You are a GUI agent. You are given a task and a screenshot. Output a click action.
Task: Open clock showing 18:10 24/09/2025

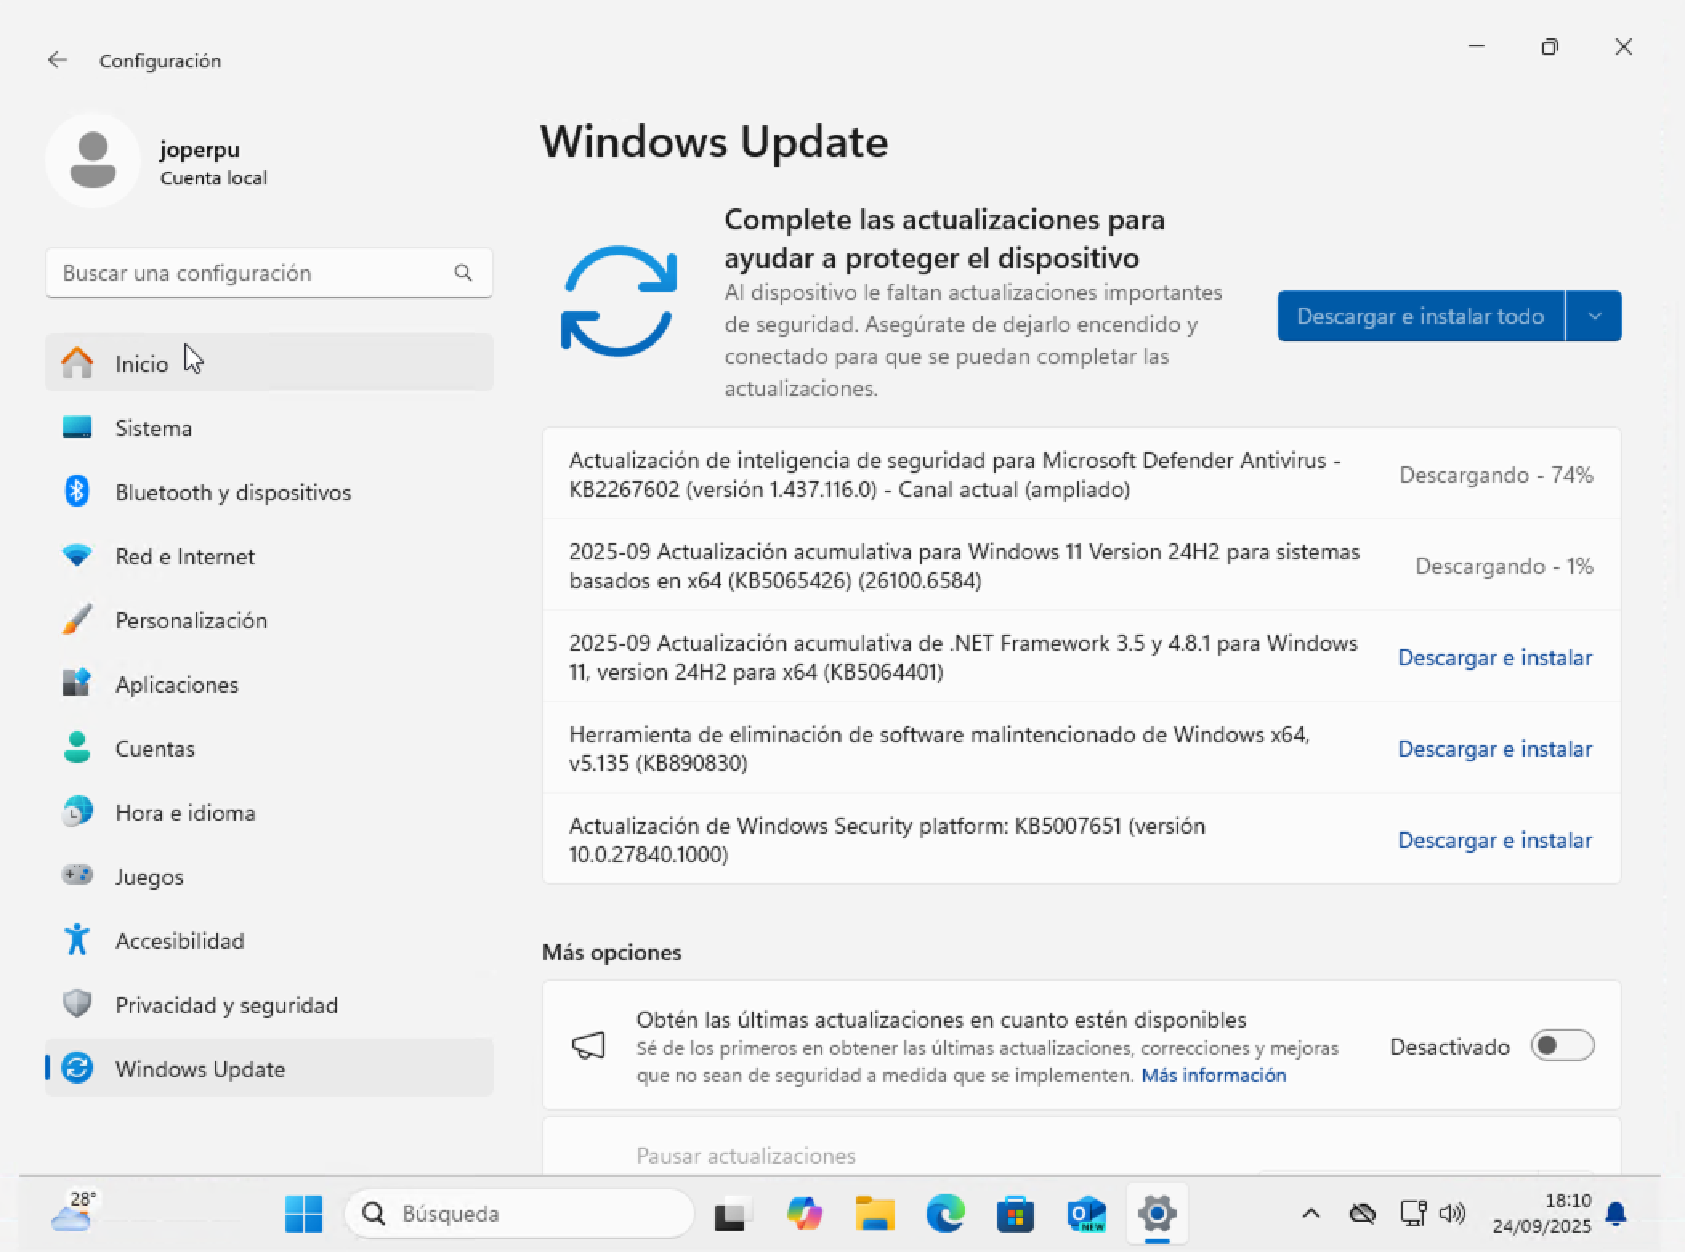click(1542, 1214)
